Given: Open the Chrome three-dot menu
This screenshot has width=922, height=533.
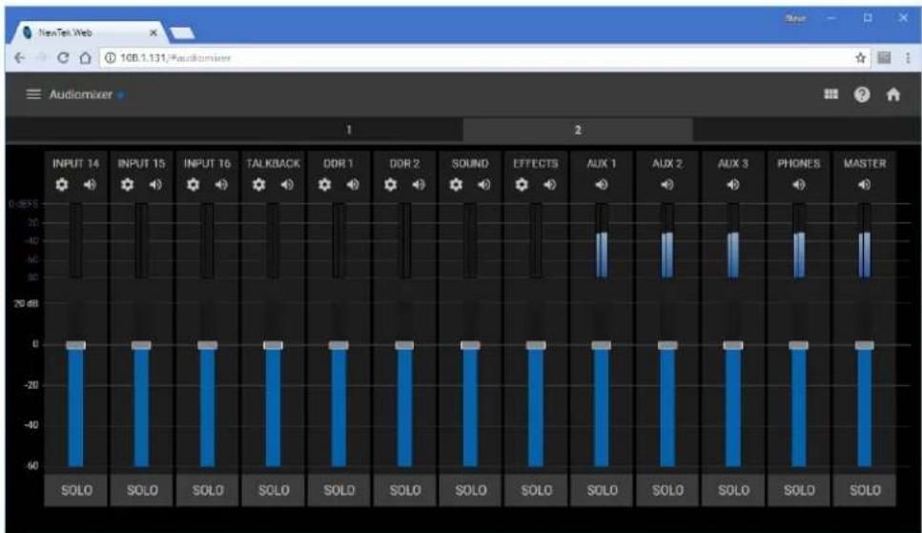Looking at the screenshot, I should pos(908,57).
